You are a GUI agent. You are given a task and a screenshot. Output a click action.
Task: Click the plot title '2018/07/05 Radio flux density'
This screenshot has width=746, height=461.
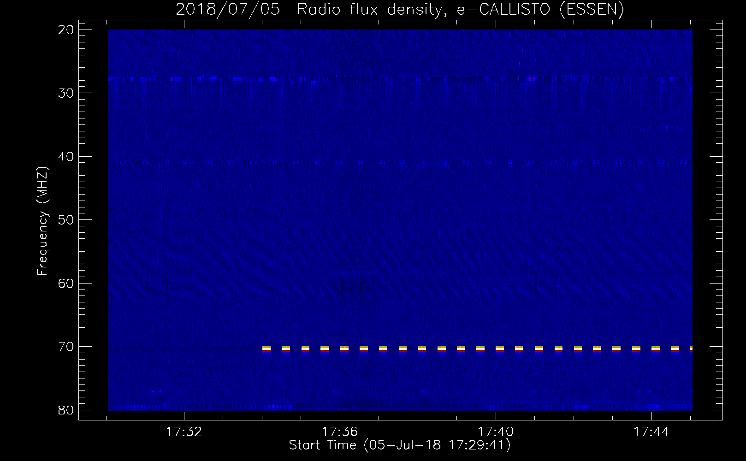point(399,10)
